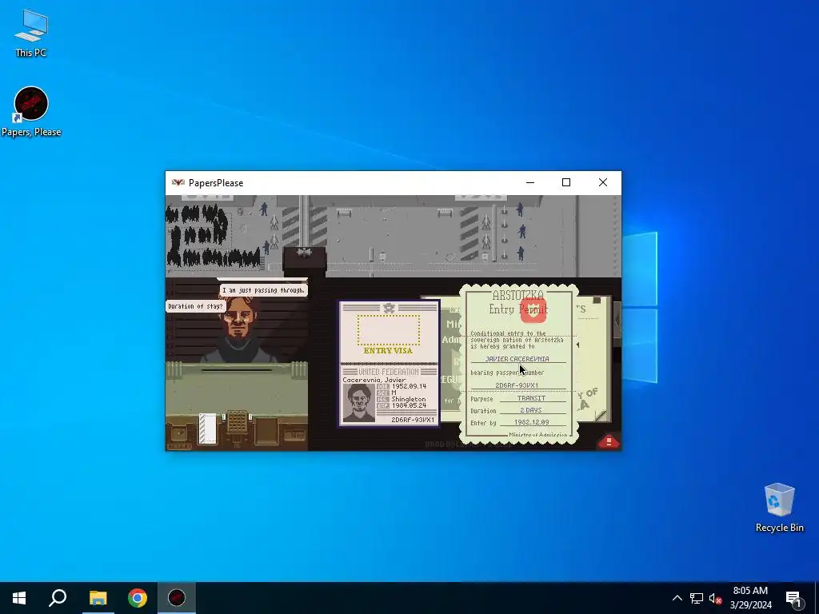Select duration "2 DAYS" on Entry Permit

(x=531, y=410)
